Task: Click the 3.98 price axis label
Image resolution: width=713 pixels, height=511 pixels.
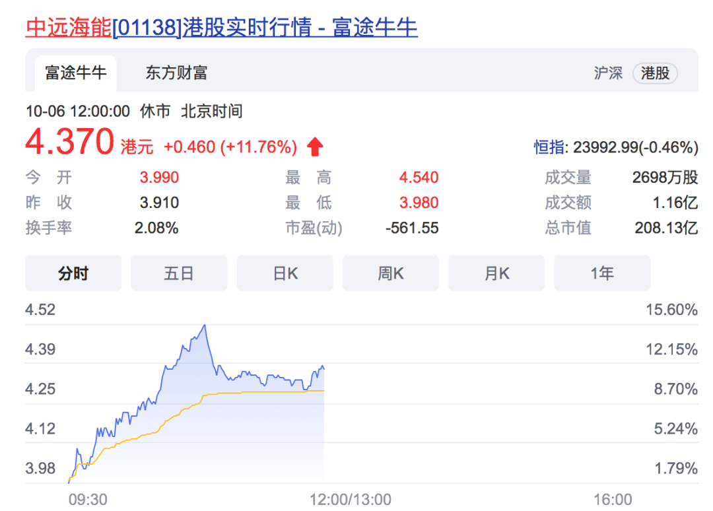Action: click(x=40, y=468)
